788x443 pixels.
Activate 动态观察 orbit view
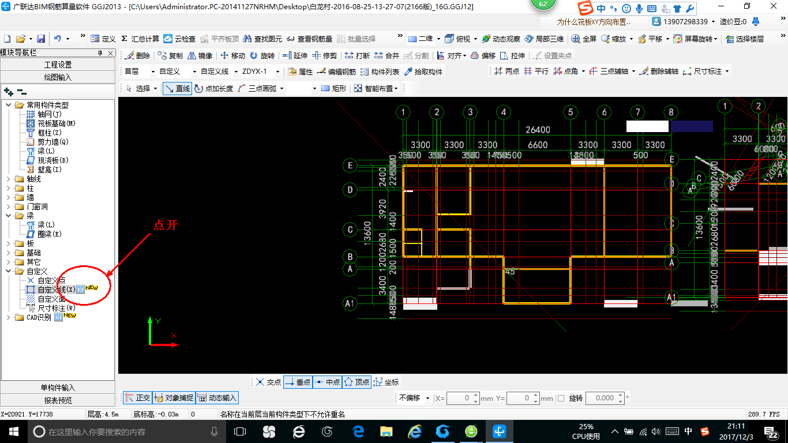click(x=501, y=39)
